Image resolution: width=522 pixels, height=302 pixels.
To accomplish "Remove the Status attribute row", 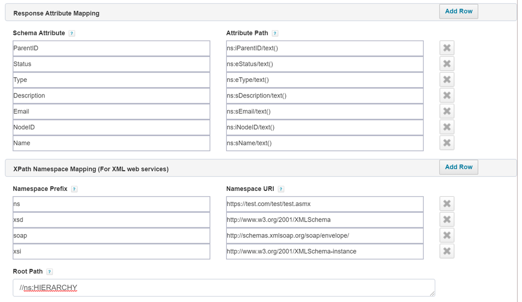I will click(446, 64).
